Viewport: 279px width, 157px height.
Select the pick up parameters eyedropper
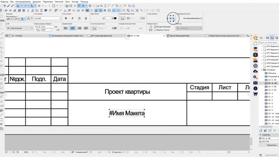(8, 6)
